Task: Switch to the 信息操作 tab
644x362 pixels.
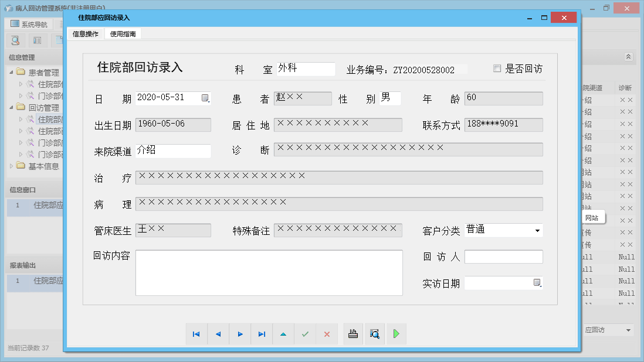Action: [85, 33]
